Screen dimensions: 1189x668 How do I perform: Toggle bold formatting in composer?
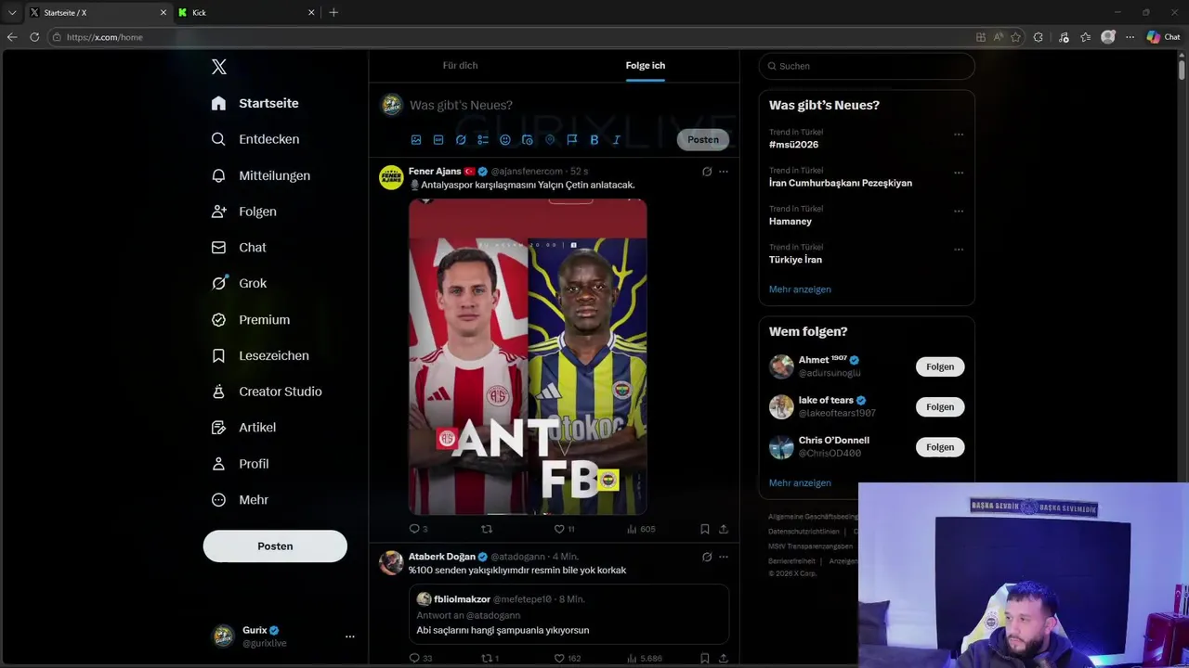[594, 140]
